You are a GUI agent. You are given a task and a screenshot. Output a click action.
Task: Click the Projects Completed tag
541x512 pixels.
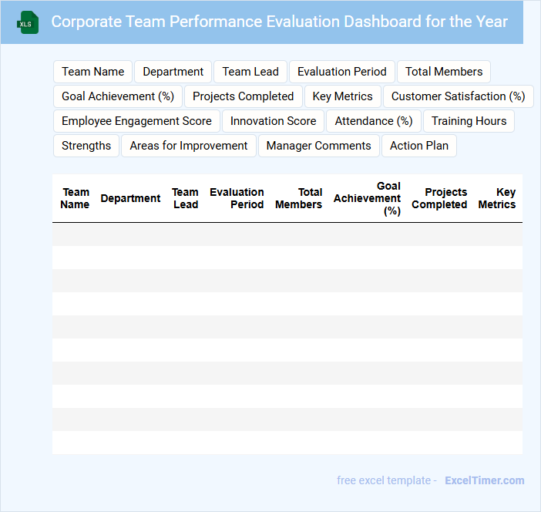coord(243,96)
